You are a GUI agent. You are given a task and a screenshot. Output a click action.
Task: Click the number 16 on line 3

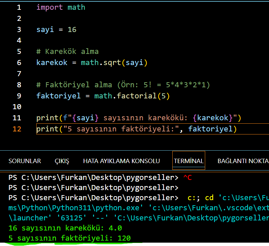72,30
